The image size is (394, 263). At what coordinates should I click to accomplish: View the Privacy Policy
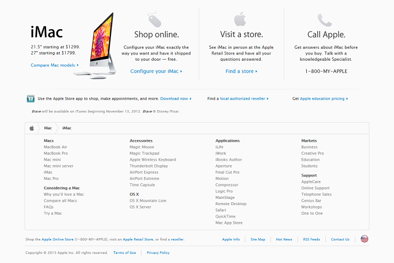[x=158, y=253]
